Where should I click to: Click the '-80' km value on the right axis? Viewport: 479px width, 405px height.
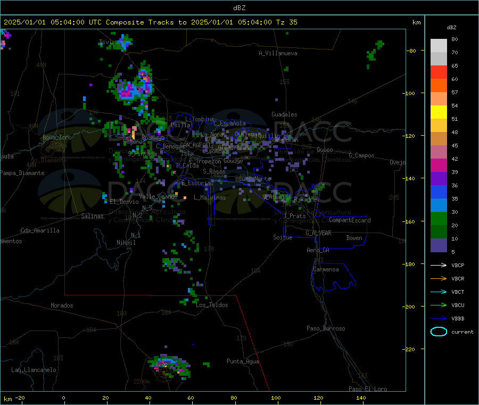(411, 51)
